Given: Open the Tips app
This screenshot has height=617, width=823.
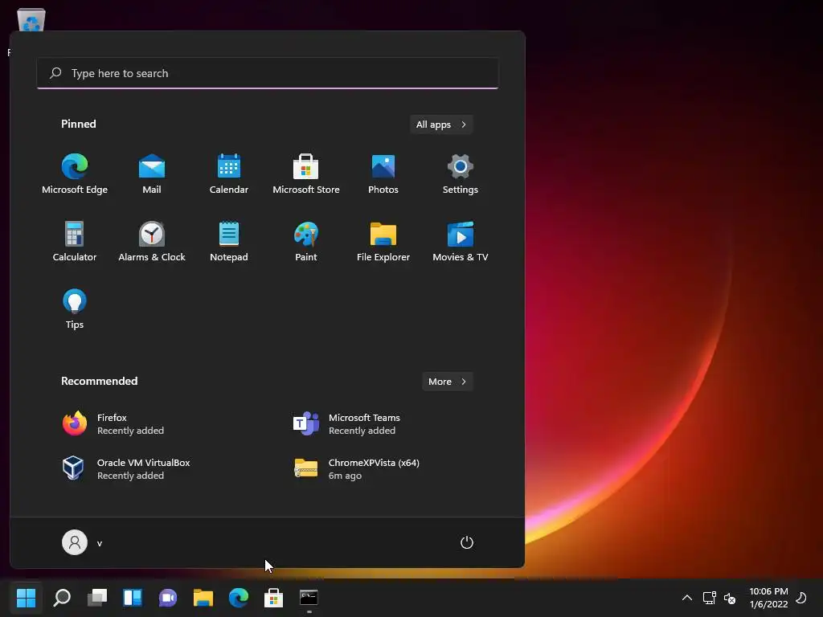Looking at the screenshot, I should (x=75, y=309).
